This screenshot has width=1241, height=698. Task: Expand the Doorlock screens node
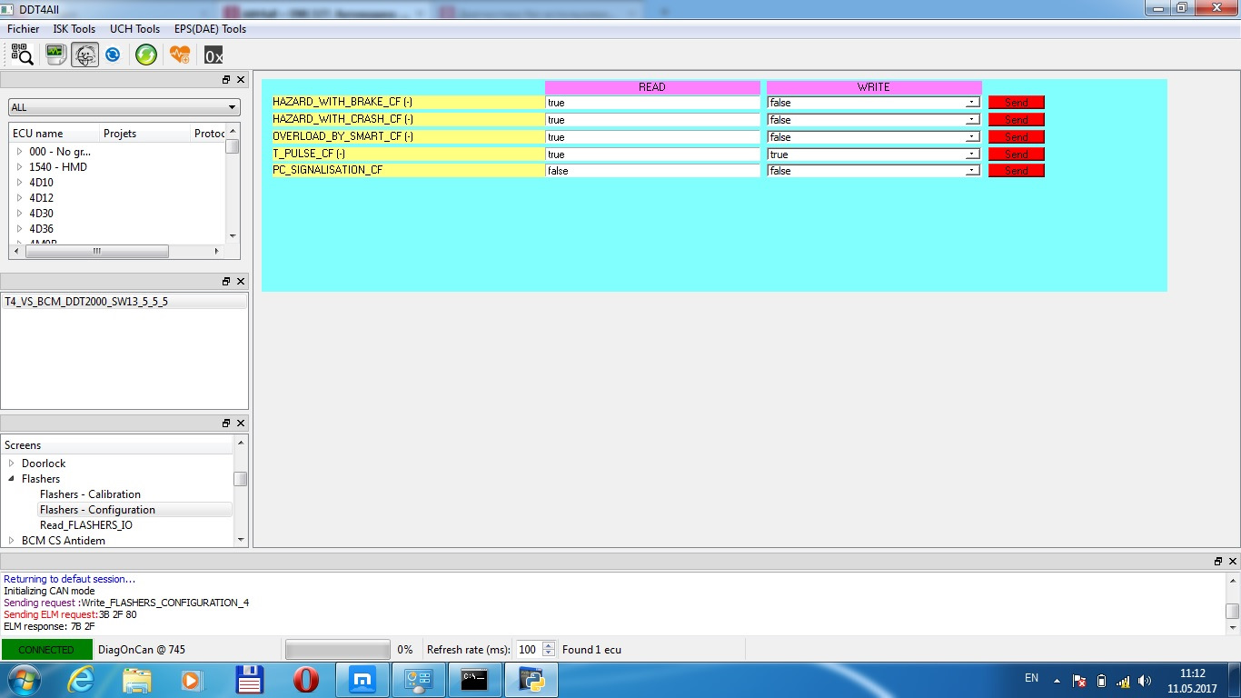[x=12, y=464]
